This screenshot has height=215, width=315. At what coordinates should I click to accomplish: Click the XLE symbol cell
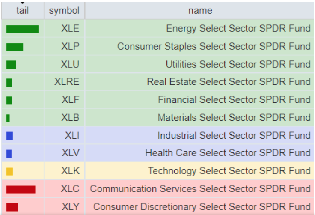[70, 29]
